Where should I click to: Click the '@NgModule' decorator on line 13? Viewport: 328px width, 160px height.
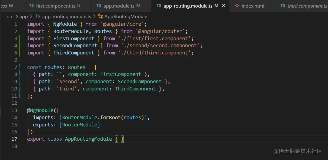tap(40, 110)
